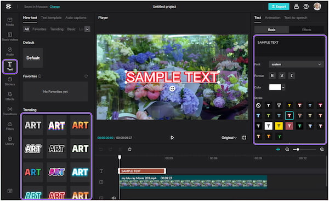The height and width of the screenshot is (201, 329).
Task: Open the Stickers panel
Action: [10, 81]
